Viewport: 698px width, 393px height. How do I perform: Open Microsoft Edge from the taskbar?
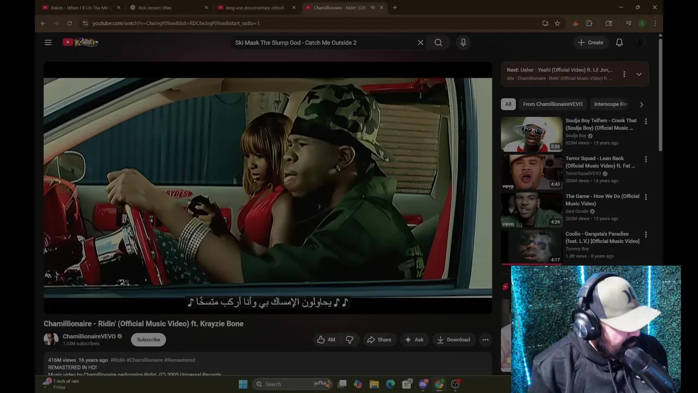tap(390, 384)
